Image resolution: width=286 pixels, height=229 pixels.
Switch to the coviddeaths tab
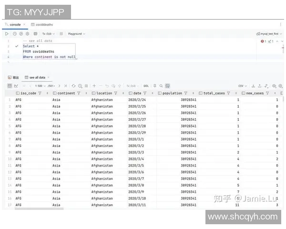(42, 24)
